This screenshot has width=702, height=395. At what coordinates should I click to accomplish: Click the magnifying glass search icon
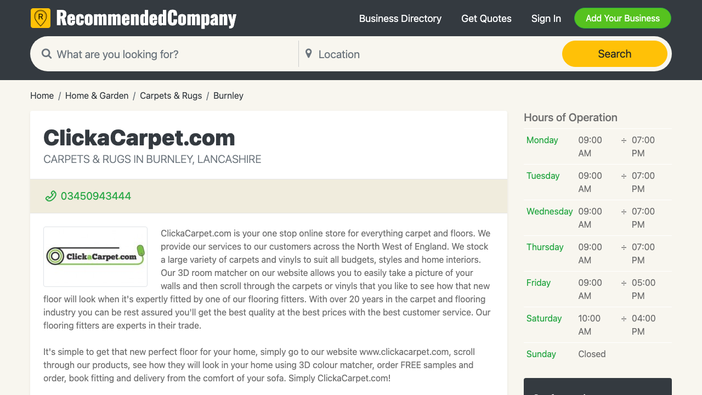point(47,53)
